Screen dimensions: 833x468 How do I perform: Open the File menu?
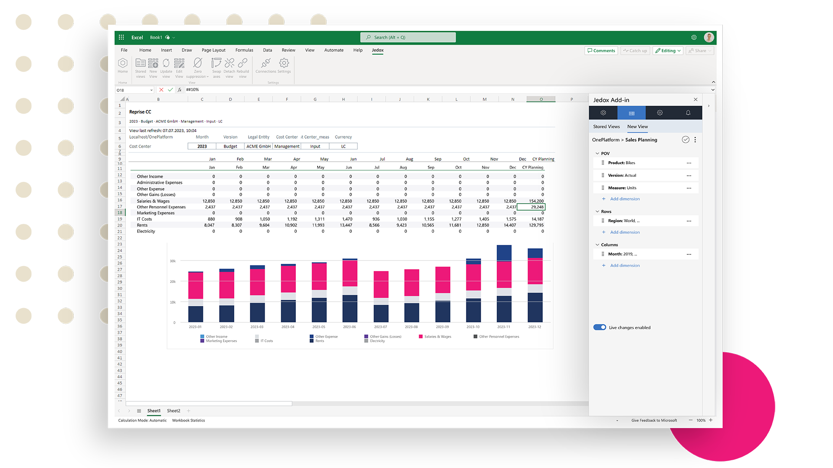[x=124, y=50]
